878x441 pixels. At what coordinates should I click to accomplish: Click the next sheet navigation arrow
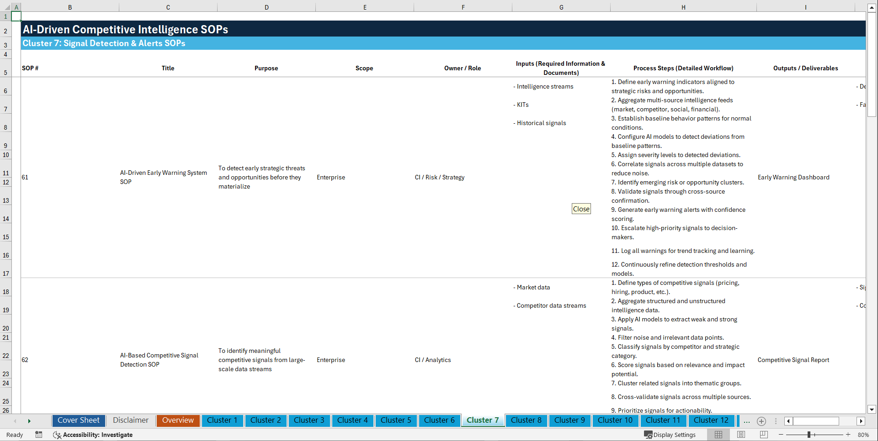pyautogui.click(x=29, y=420)
